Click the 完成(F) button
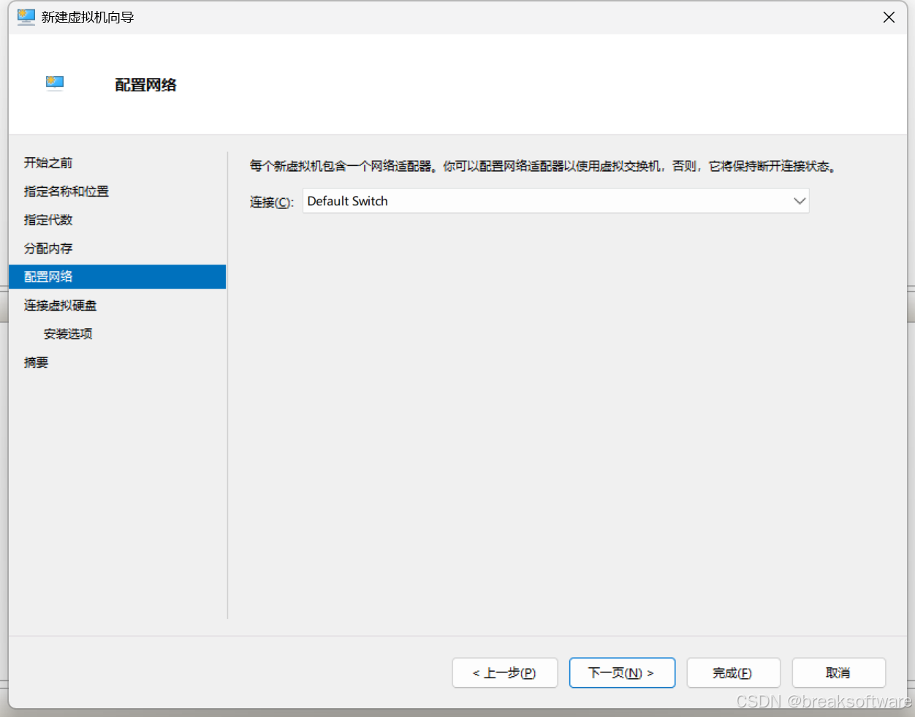 tap(732, 672)
